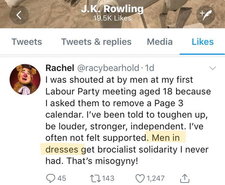The height and width of the screenshot is (185, 225).
Task: Open the Media tab
Action: point(160,42)
